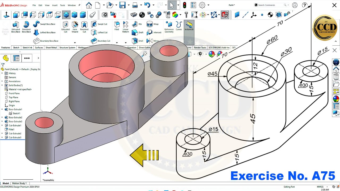Click the Swept Cut tool

pos(99,24)
